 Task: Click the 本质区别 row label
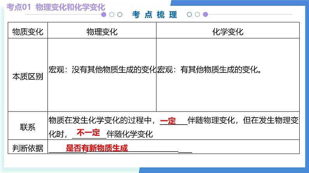(28, 76)
